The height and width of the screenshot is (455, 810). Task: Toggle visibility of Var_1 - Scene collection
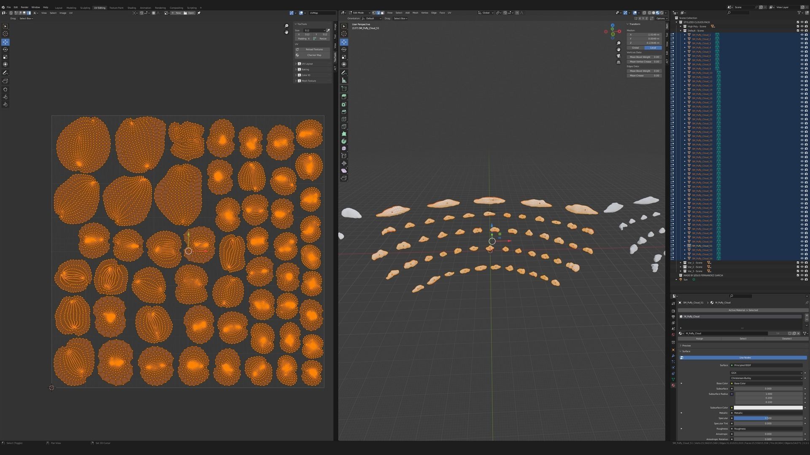pos(802,262)
